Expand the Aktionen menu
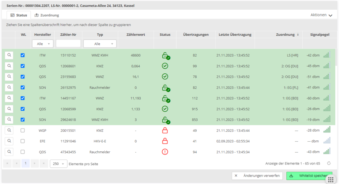Viewport: 339px width, 184px height. coord(321,15)
